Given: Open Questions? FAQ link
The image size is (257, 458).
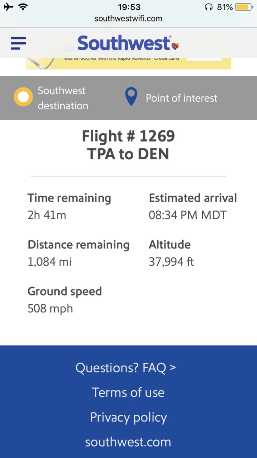Looking at the screenshot, I should click(x=126, y=368).
